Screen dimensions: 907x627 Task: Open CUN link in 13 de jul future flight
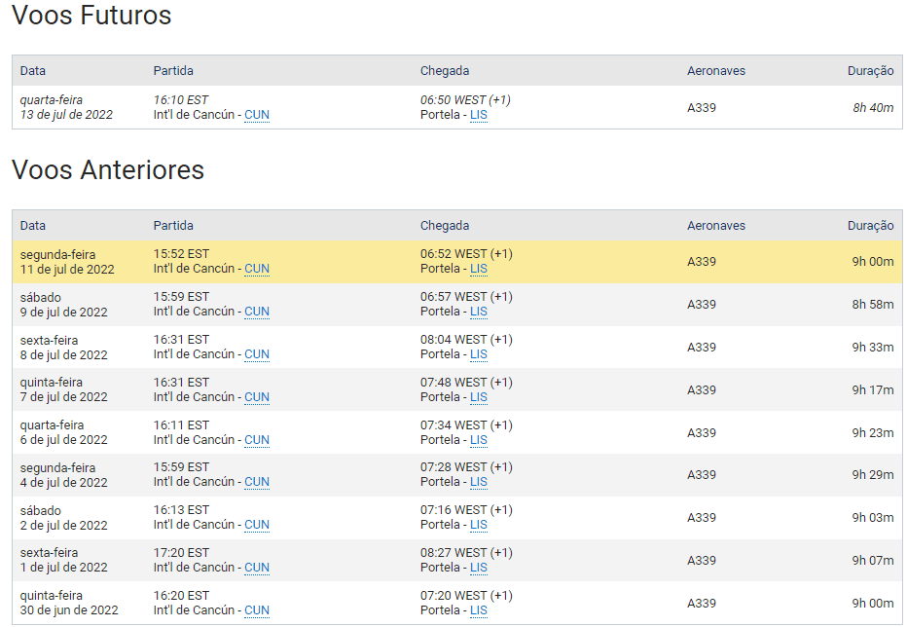[x=257, y=115]
